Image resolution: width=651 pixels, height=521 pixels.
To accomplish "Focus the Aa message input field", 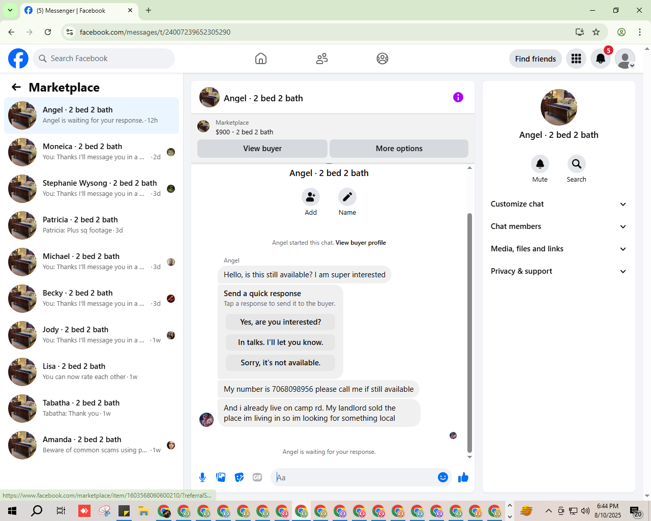I will (356, 477).
